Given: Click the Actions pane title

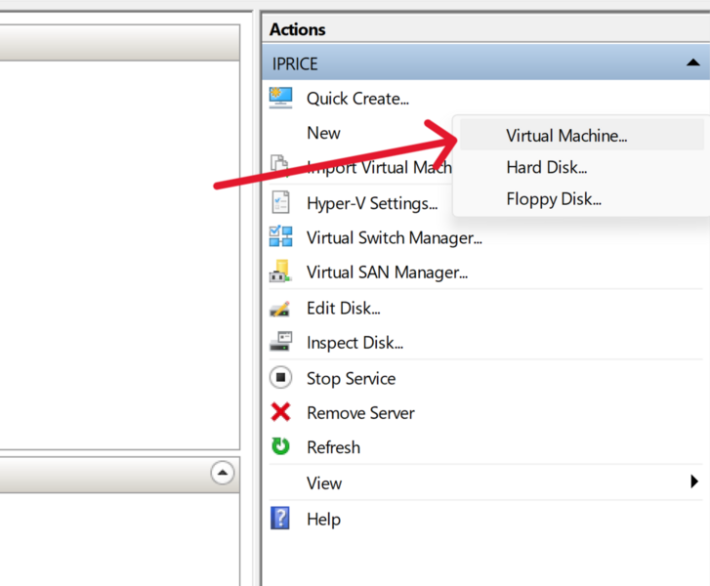Looking at the screenshot, I should [x=298, y=29].
